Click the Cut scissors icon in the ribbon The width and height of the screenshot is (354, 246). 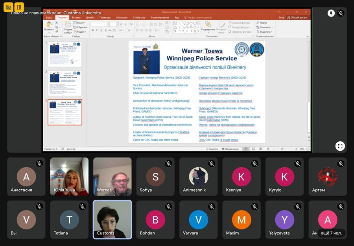[x=56, y=23]
